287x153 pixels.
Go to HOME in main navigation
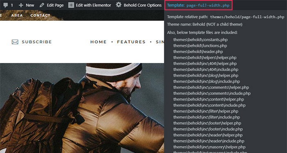point(98,42)
